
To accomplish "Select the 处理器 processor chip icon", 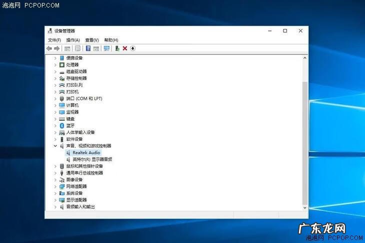I will 62,64.
